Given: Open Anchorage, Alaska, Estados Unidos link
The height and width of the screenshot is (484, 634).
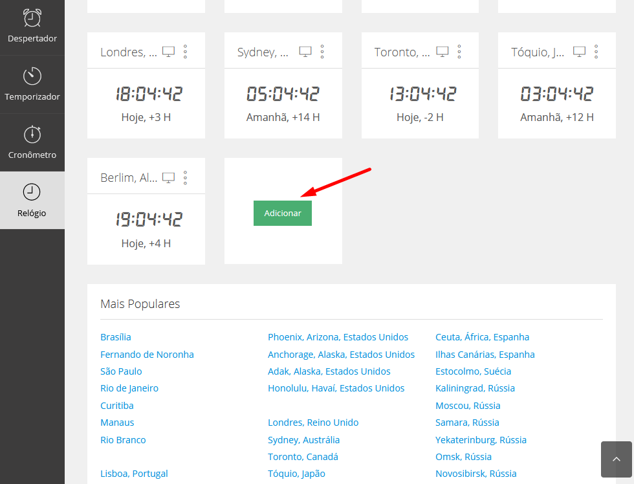Looking at the screenshot, I should tap(342, 354).
